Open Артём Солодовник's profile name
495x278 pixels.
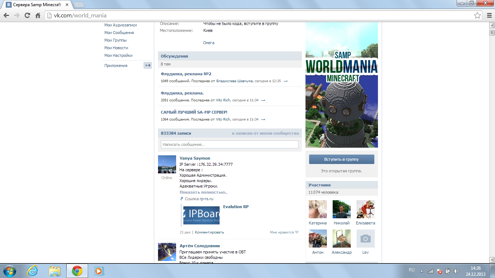click(200, 246)
